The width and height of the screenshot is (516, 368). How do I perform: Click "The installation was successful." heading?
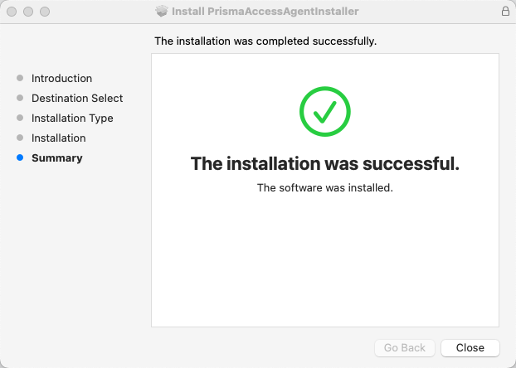click(x=325, y=163)
